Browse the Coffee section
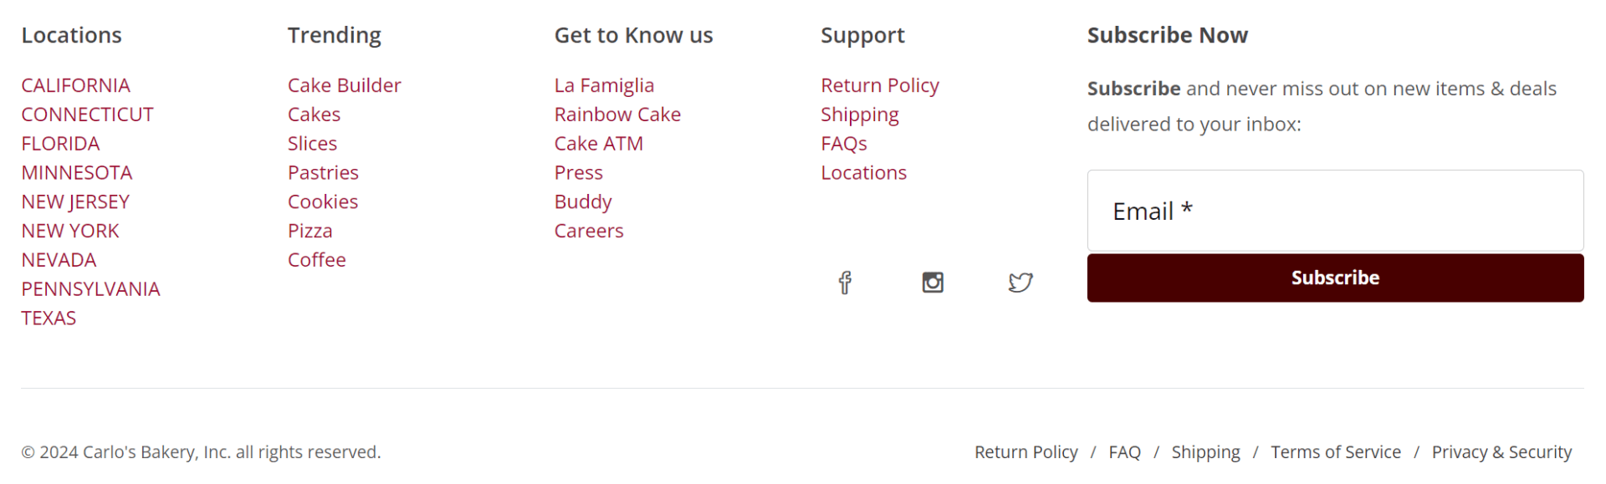Viewport: 1606px width, 484px height. [316, 259]
